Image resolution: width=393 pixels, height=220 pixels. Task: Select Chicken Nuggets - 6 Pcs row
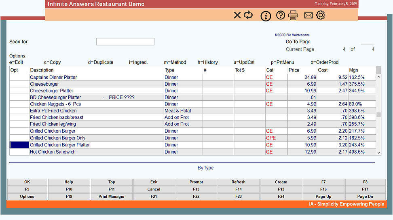(x=193, y=104)
